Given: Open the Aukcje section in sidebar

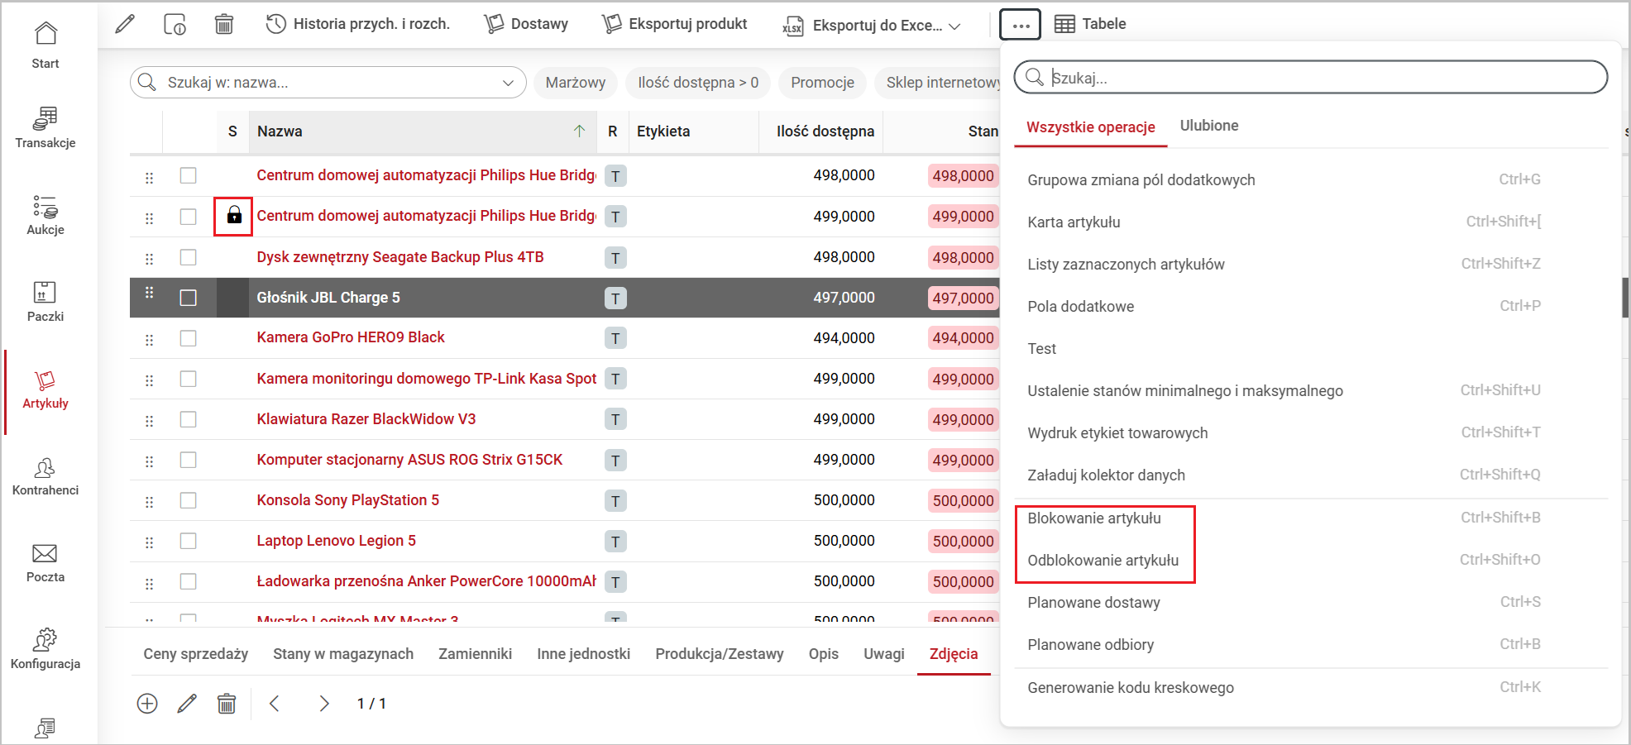Looking at the screenshot, I should point(45,215).
